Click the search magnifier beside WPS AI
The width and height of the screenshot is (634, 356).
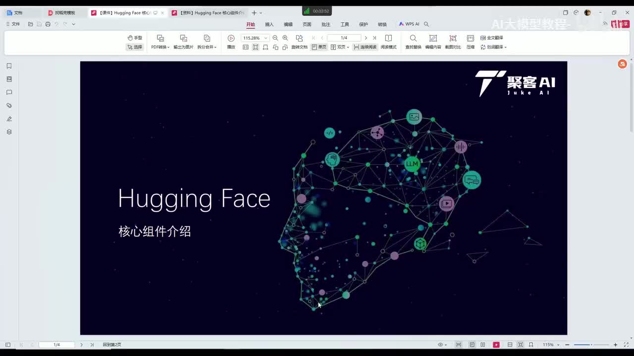(426, 24)
